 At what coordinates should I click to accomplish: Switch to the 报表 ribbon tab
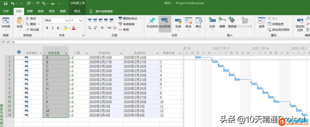click(41, 11)
